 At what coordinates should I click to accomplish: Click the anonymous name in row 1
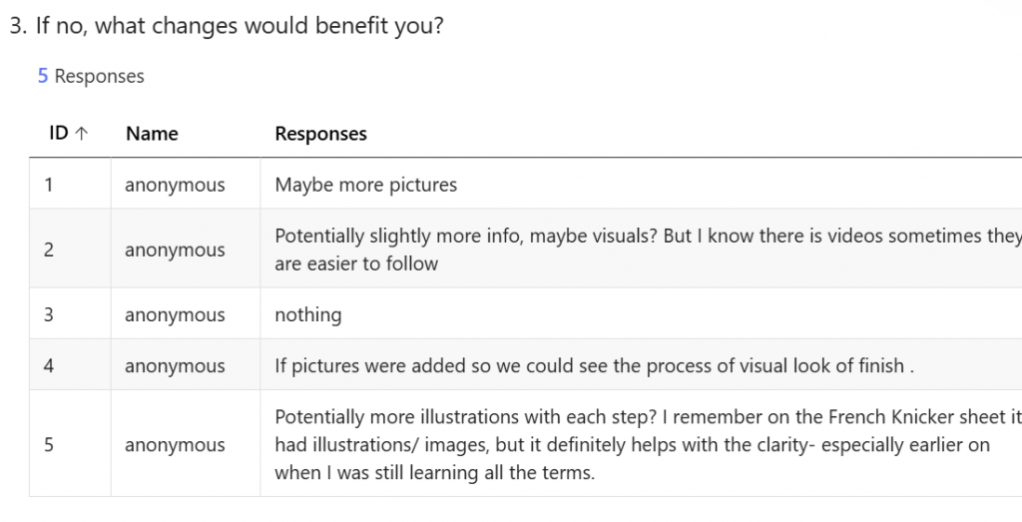(x=175, y=185)
